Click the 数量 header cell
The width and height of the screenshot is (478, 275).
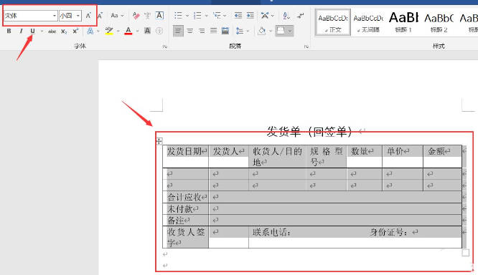365,156
